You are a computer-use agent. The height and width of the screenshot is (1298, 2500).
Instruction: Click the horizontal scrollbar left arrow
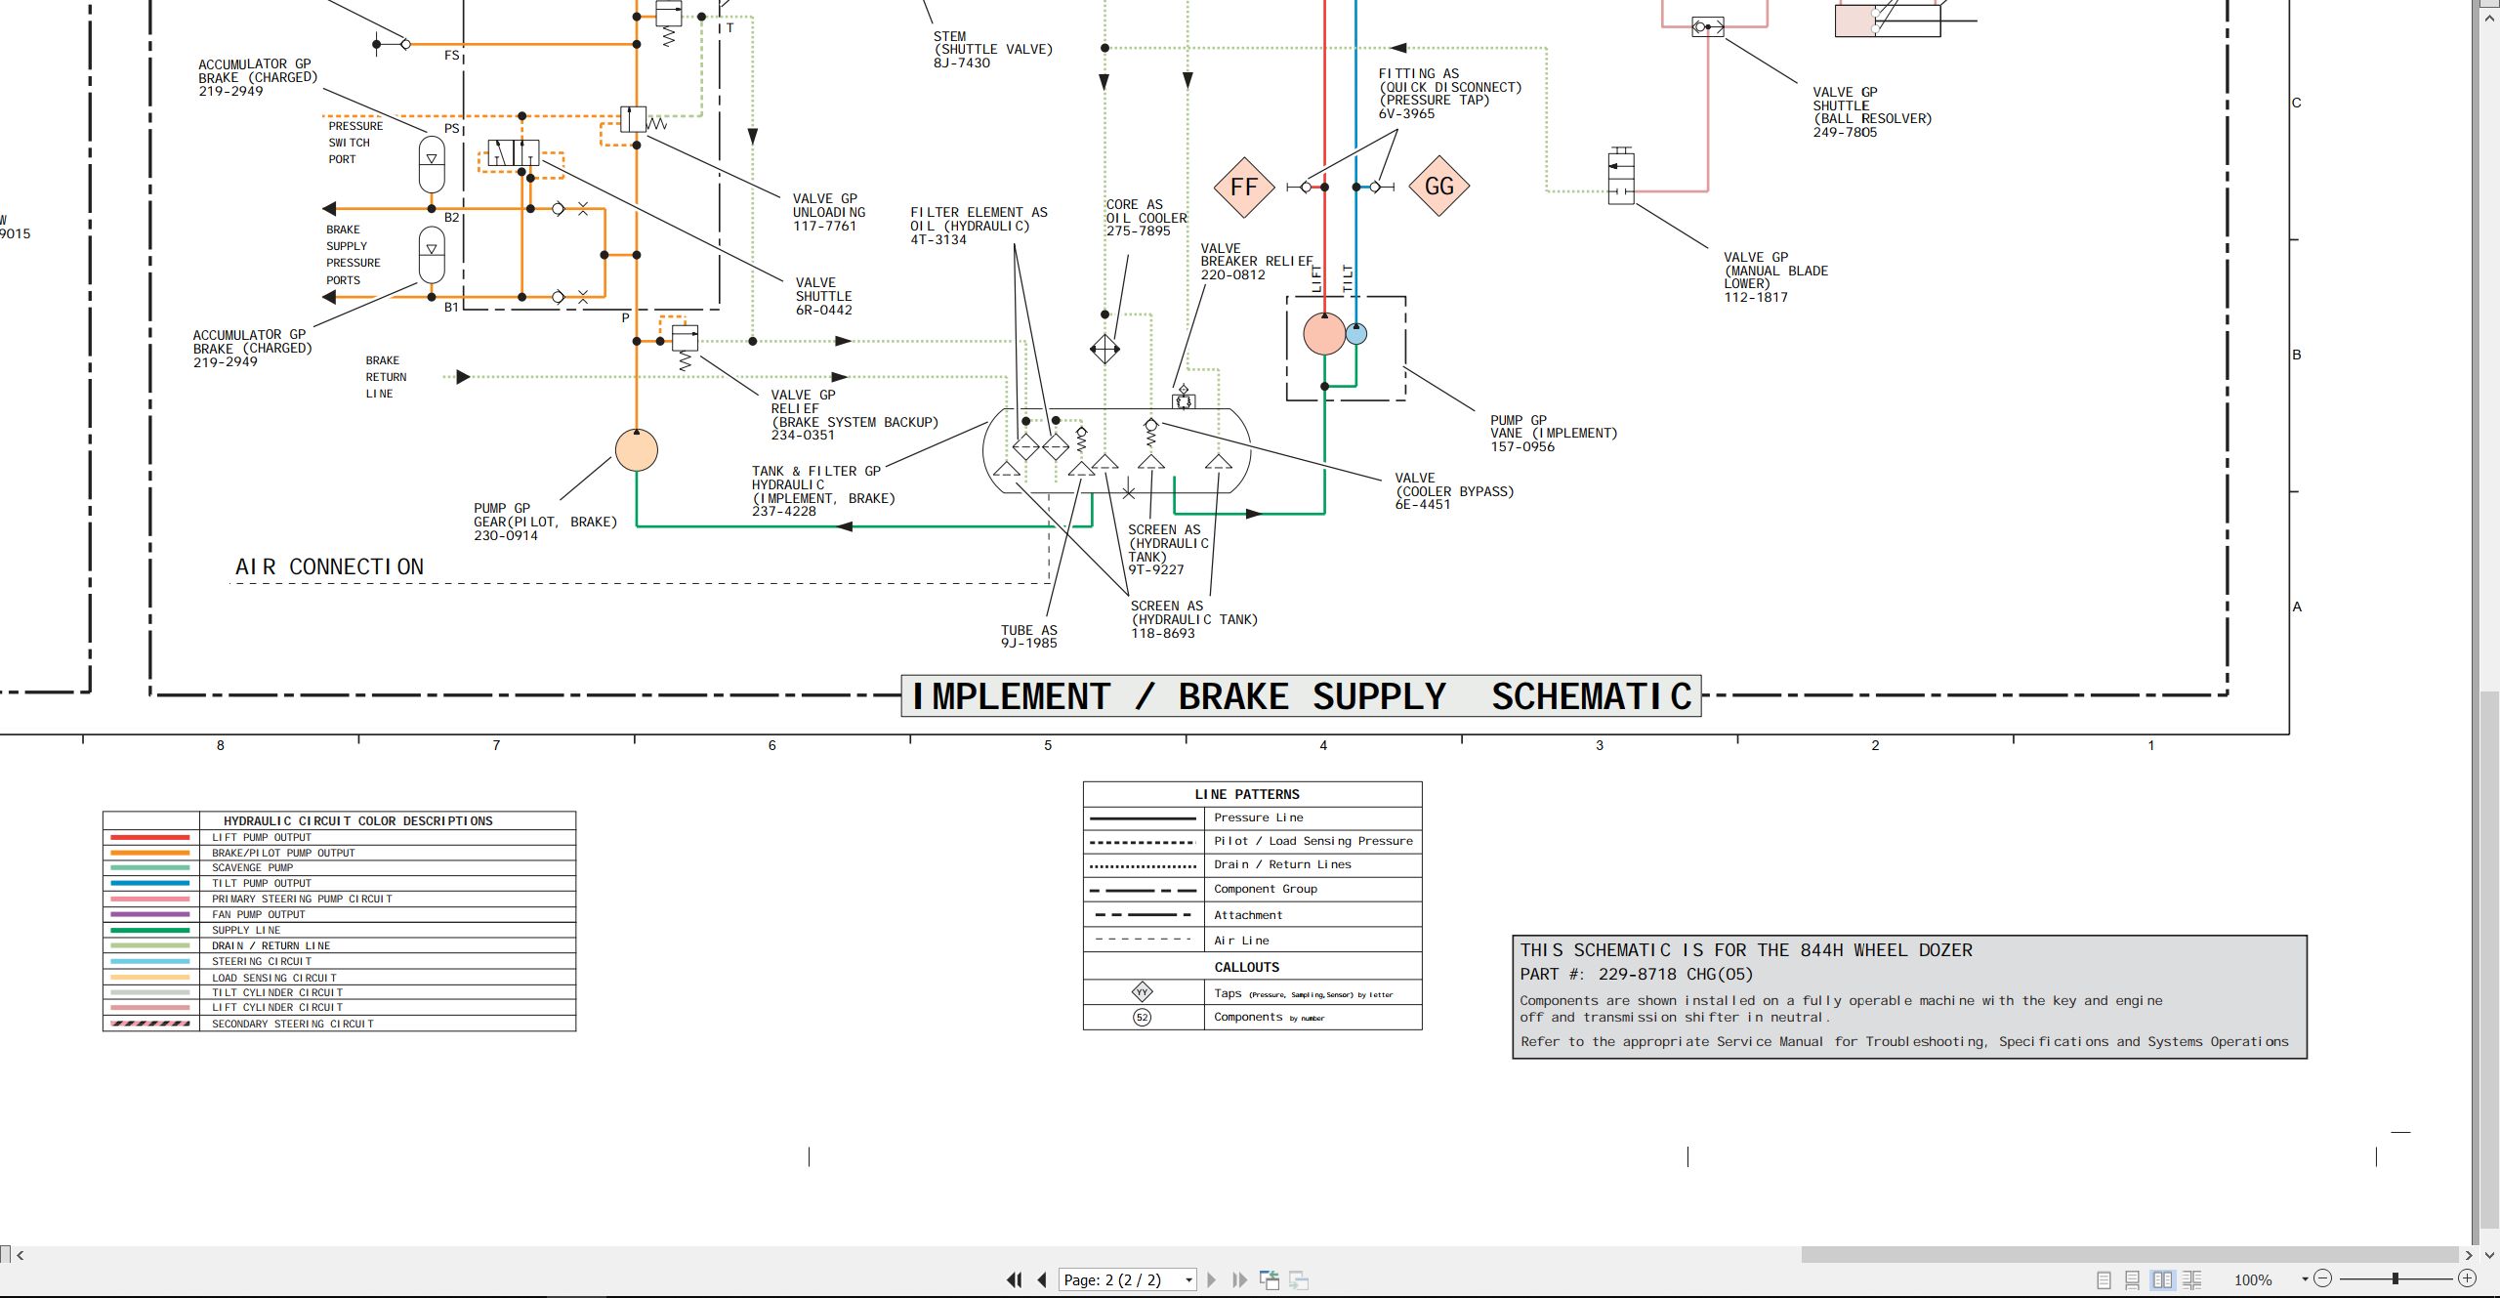coord(21,1255)
